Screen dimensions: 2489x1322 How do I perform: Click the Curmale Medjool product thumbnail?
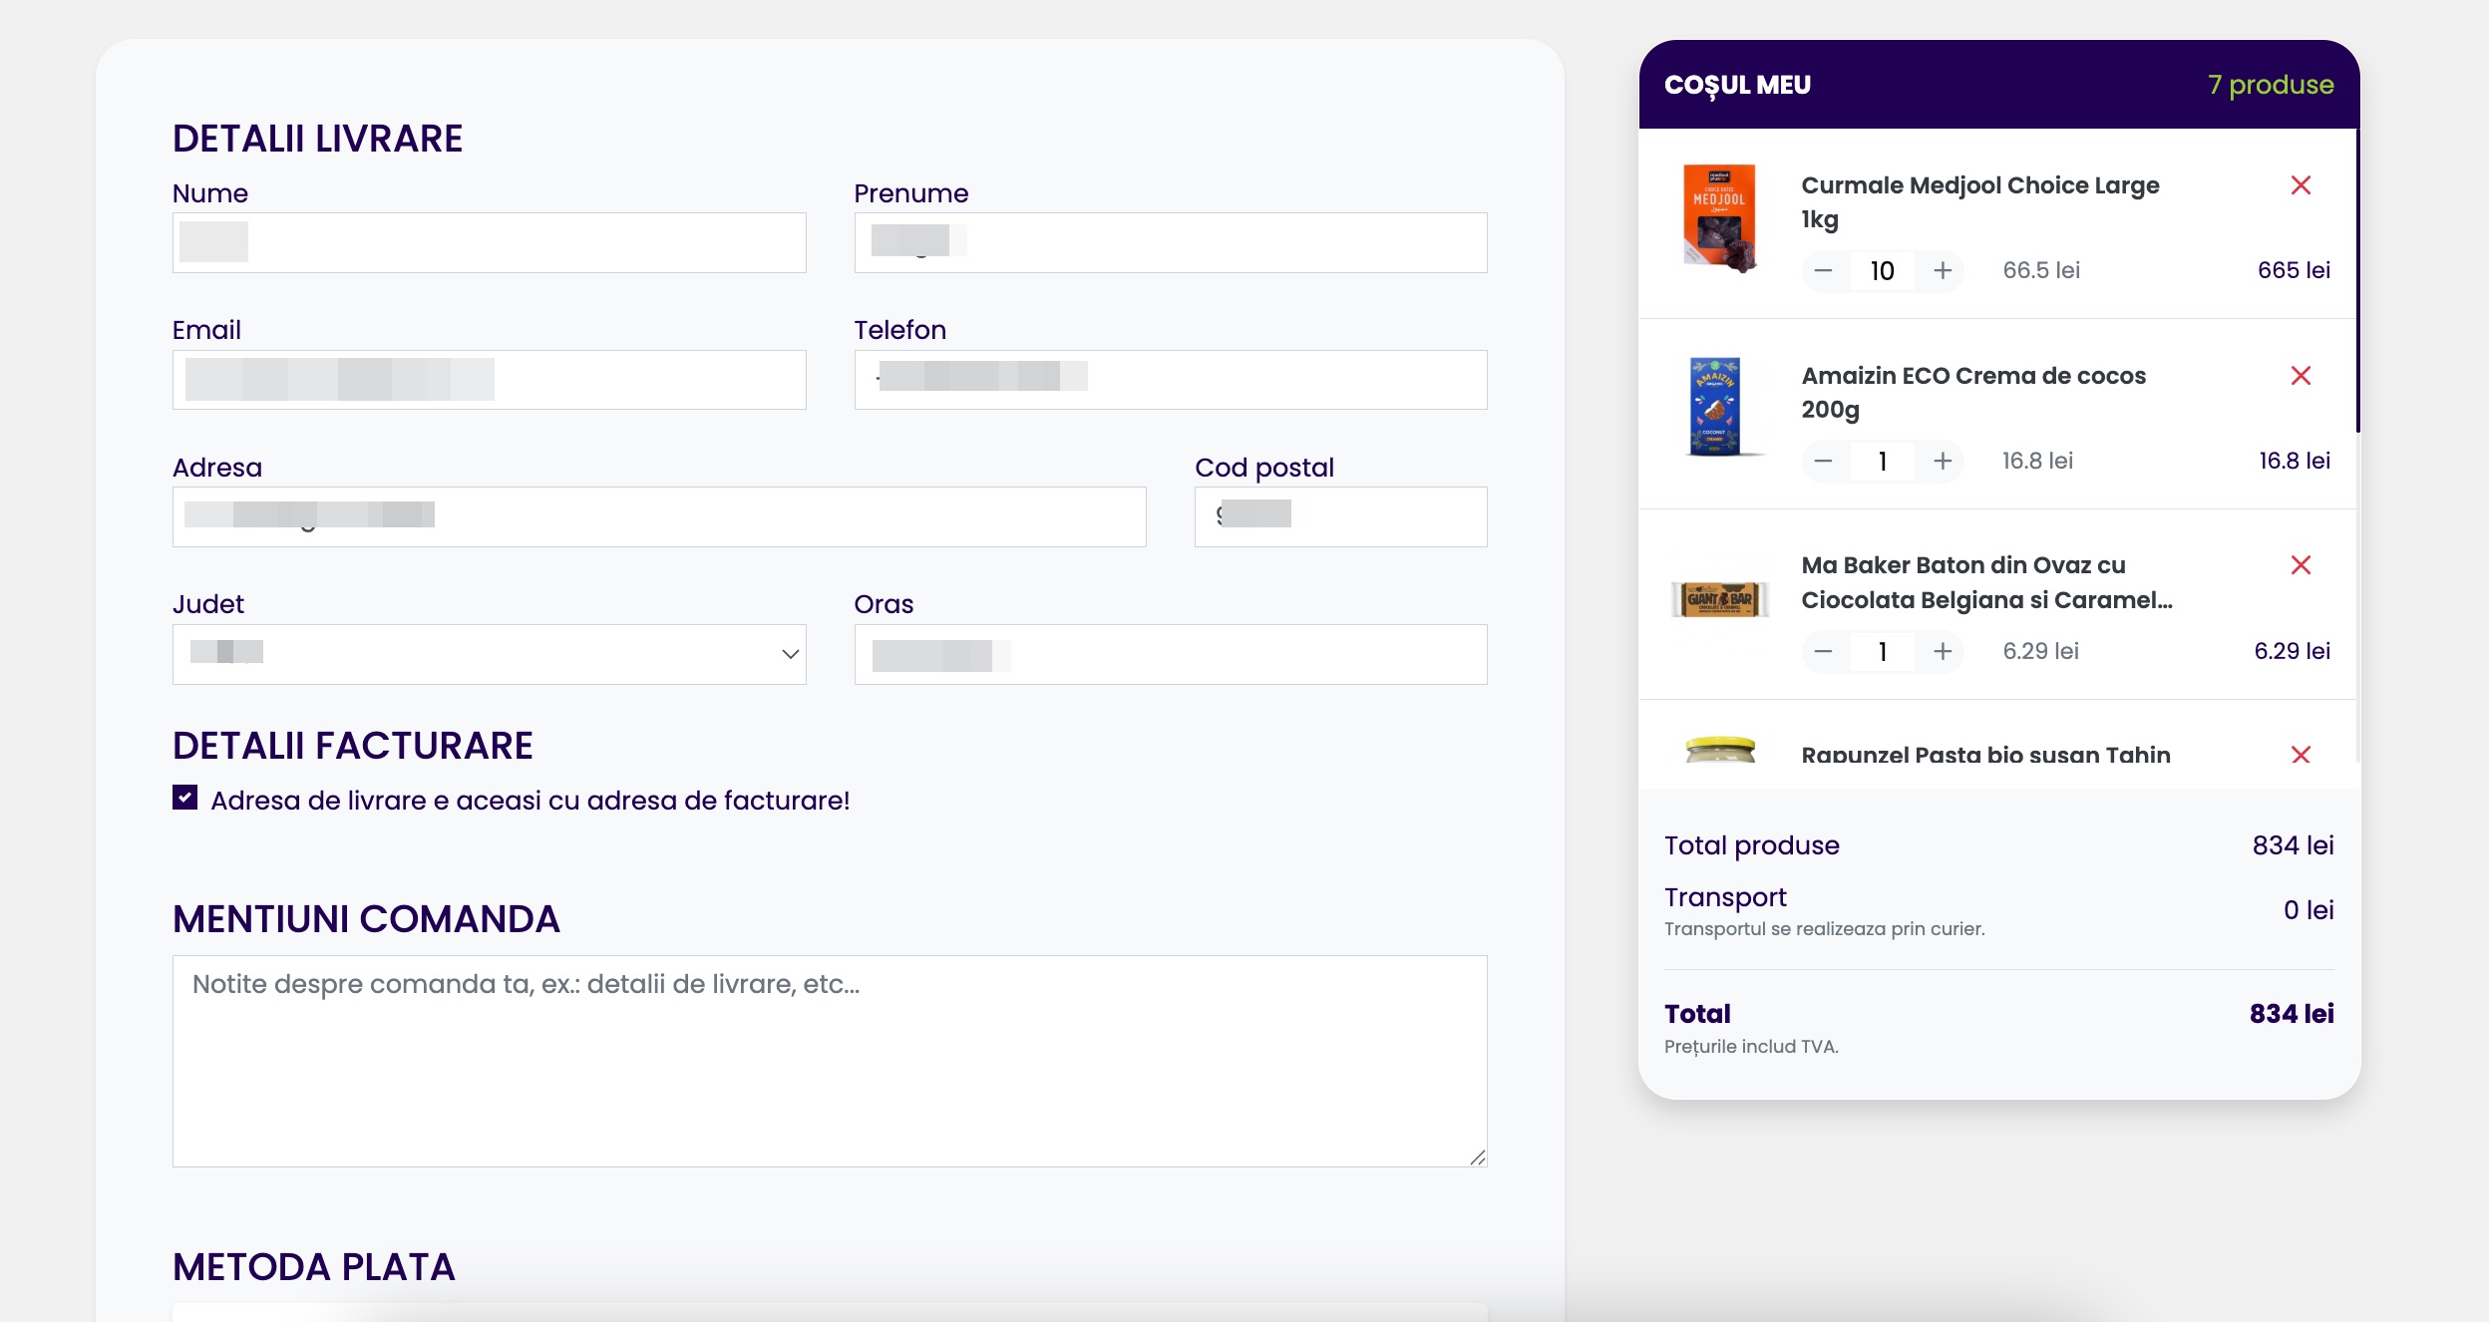[x=1719, y=218]
